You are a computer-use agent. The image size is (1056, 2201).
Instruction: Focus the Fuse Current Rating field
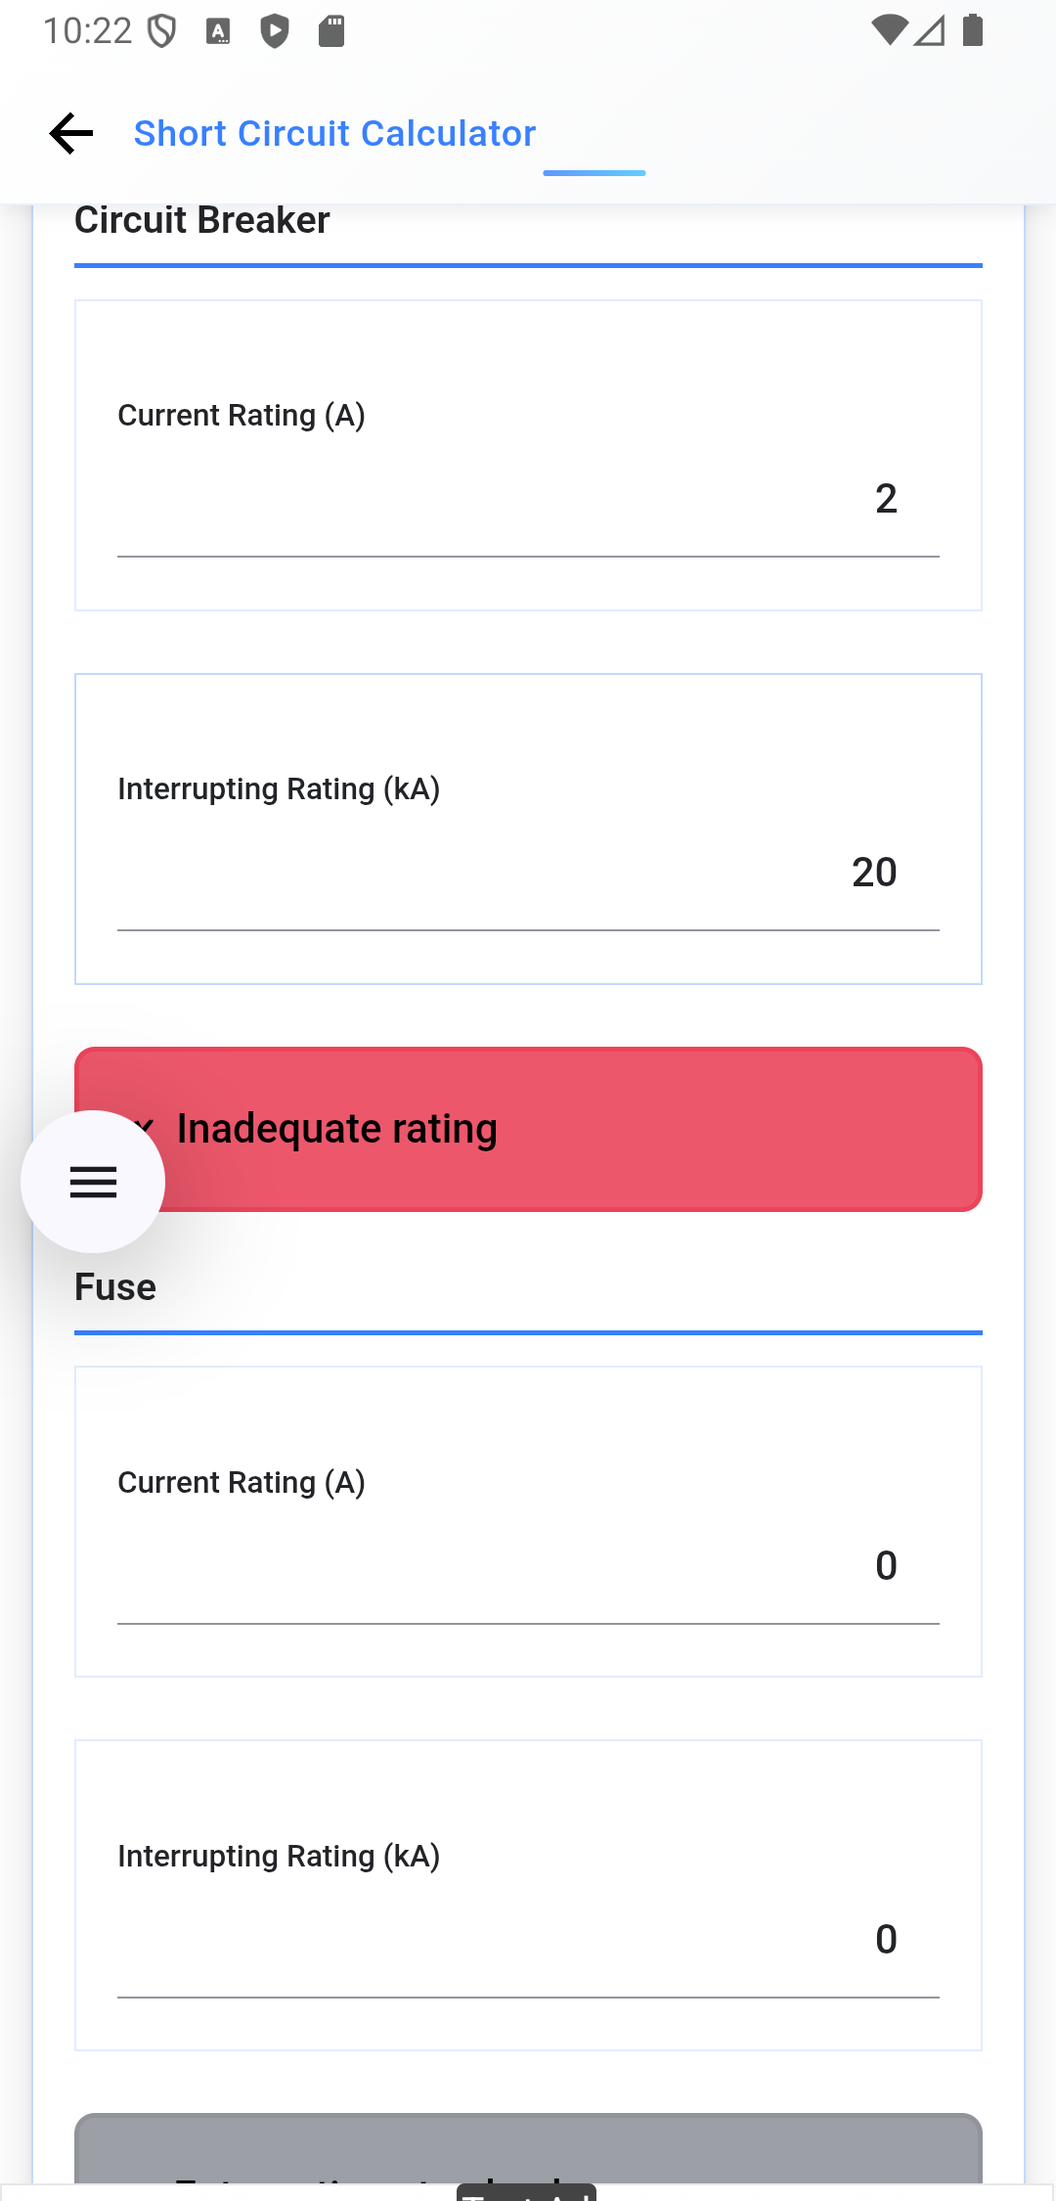[x=528, y=1567]
